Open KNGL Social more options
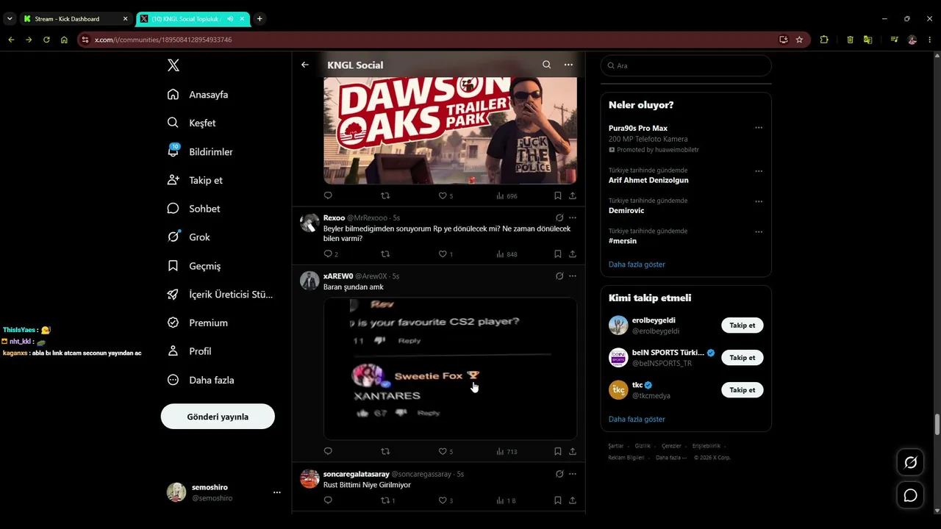Viewport: 941px width, 529px height. point(568,65)
